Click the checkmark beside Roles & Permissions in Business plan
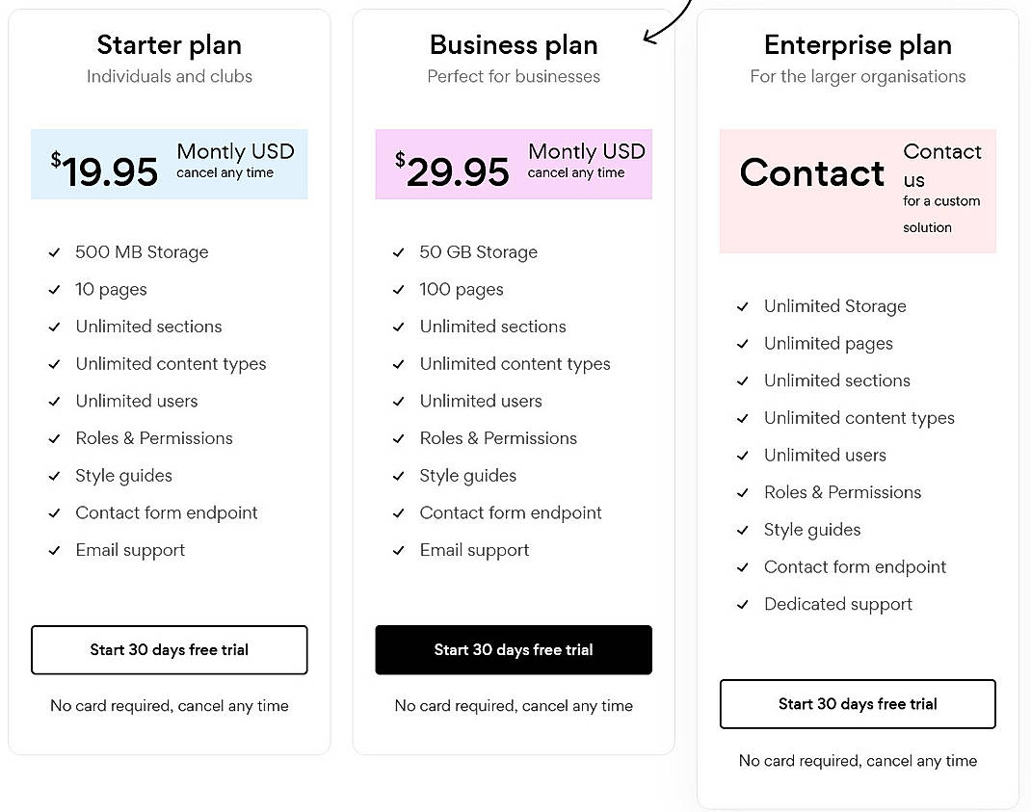Image resolution: width=1031 pixels, height=812 pixels. click(399, 438)
